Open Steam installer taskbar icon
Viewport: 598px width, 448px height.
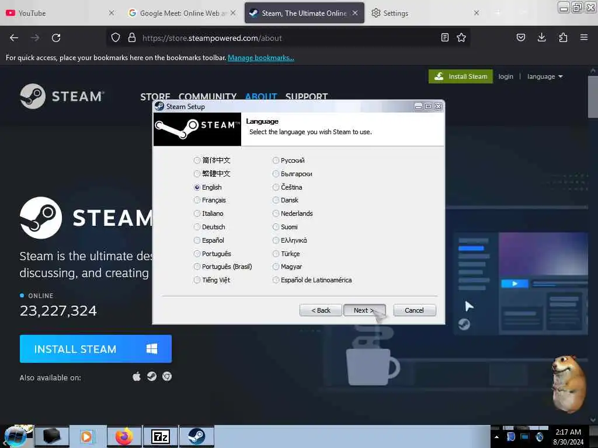click(197, 436)
